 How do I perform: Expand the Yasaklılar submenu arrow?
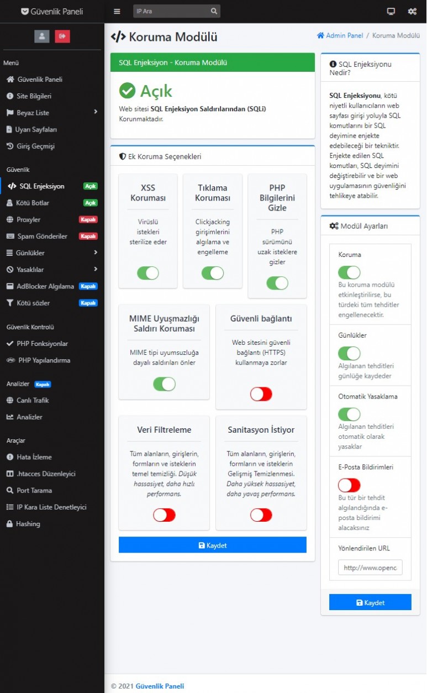[96, 269]
